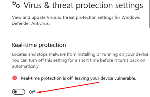This screenshot has width=150, height=97.
Task: Click the word 'automatically.' in the description
Action: [26, 66]
